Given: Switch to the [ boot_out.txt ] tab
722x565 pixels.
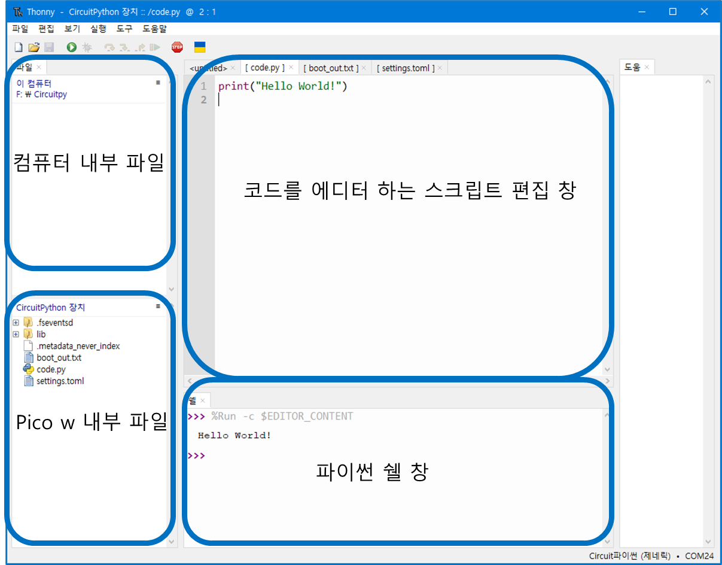Looking at the screenshot, I should 331,68.
